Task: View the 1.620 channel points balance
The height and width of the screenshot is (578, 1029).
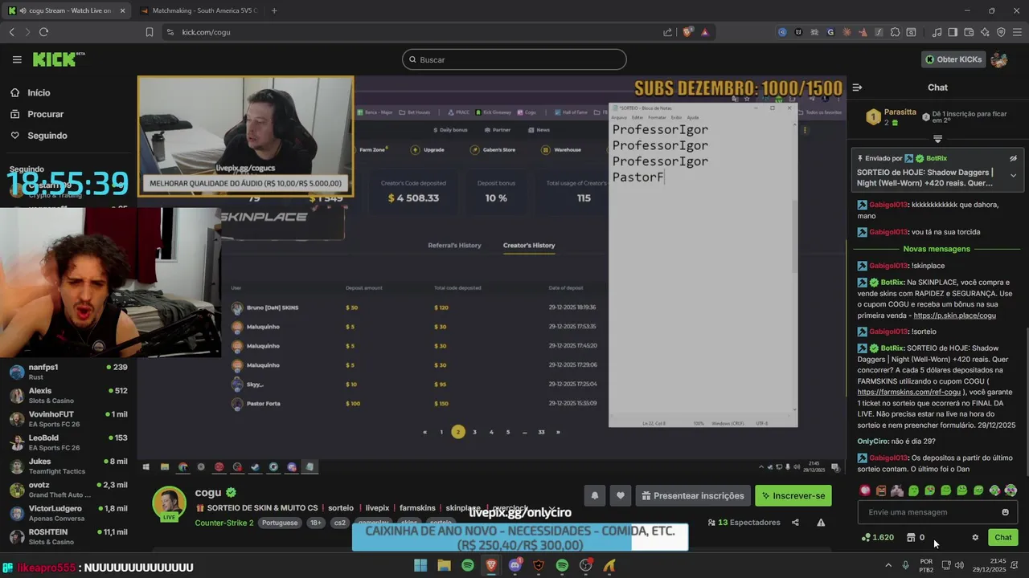Action: [877, 538]
